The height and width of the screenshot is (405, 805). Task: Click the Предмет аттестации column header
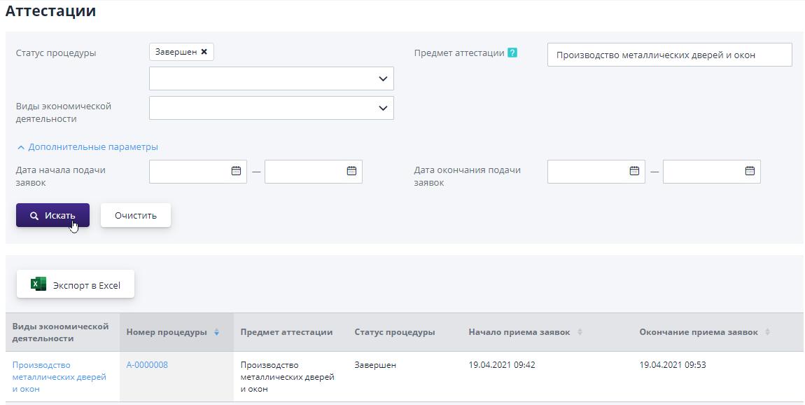286,332
